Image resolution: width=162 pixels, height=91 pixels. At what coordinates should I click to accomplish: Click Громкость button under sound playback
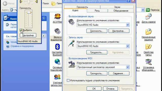97,31
